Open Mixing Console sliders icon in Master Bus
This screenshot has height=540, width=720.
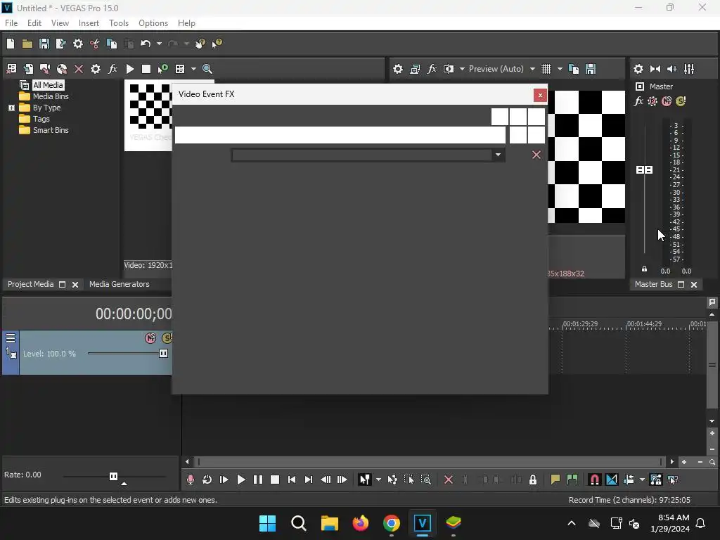[689, 69]
